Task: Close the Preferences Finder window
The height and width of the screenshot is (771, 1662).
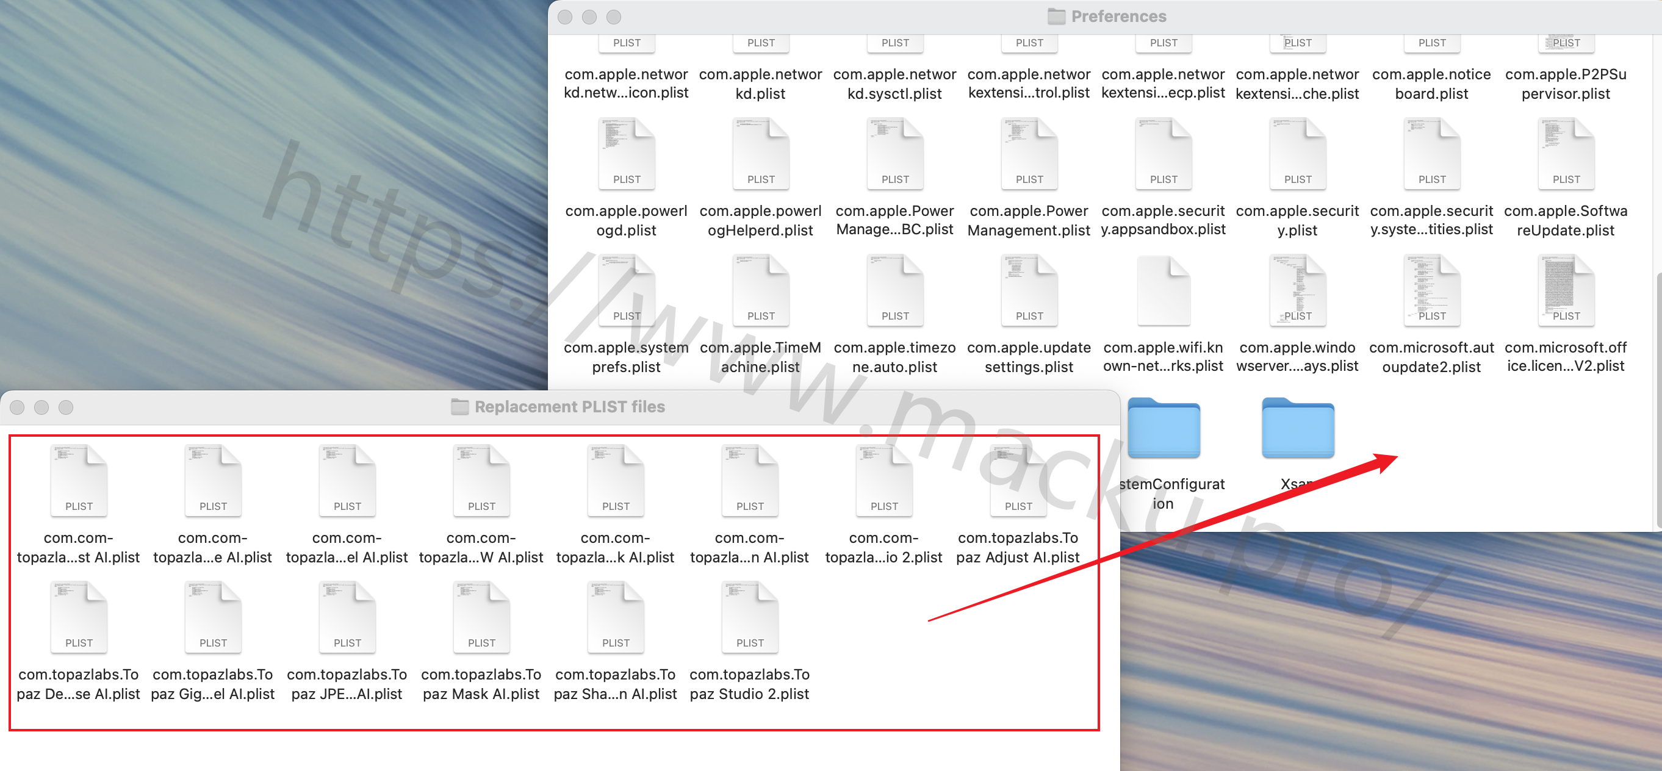Action: click(565, 17)
